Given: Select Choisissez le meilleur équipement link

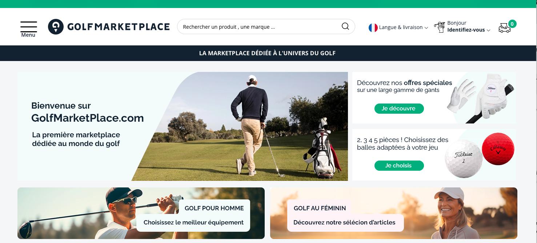Looking at the screenshot, I should pyautogui.click(x=193, y=223).
